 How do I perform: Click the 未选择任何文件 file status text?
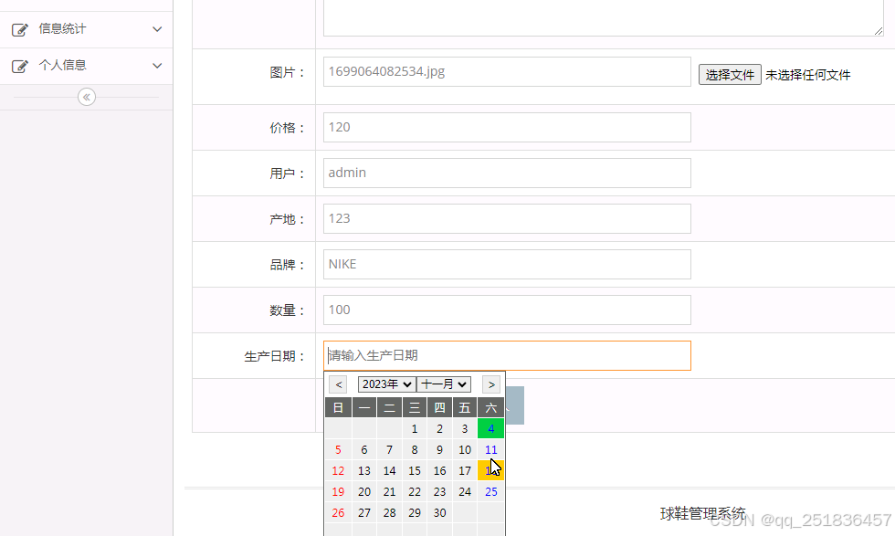click(807, 76)
